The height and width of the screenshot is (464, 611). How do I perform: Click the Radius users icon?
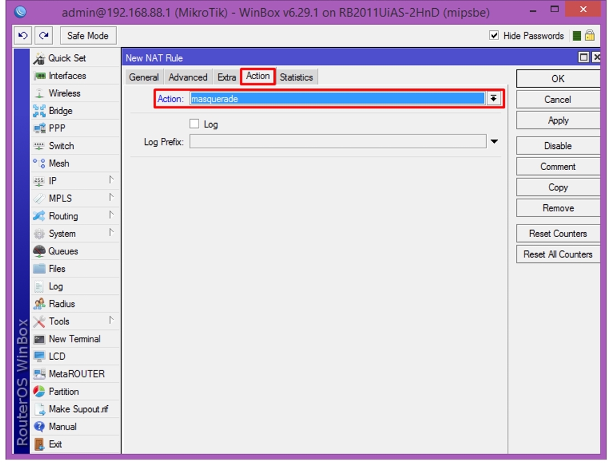coord(40,304)
